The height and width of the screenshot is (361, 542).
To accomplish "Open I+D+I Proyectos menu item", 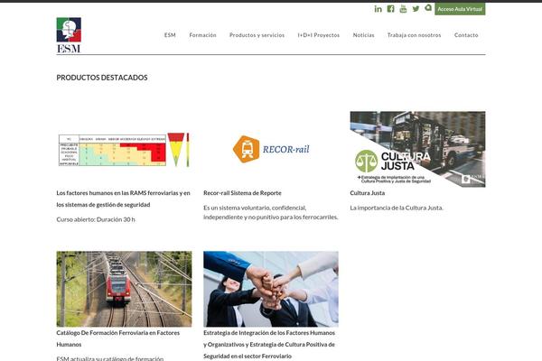I will [x=318, y=35].
